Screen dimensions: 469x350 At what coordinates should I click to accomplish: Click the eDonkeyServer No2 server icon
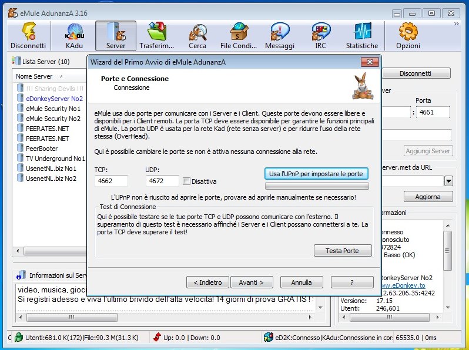20,98
